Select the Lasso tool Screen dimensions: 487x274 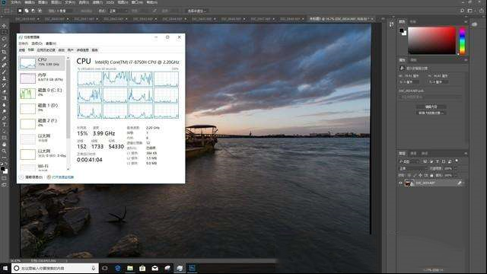[4, 39]
